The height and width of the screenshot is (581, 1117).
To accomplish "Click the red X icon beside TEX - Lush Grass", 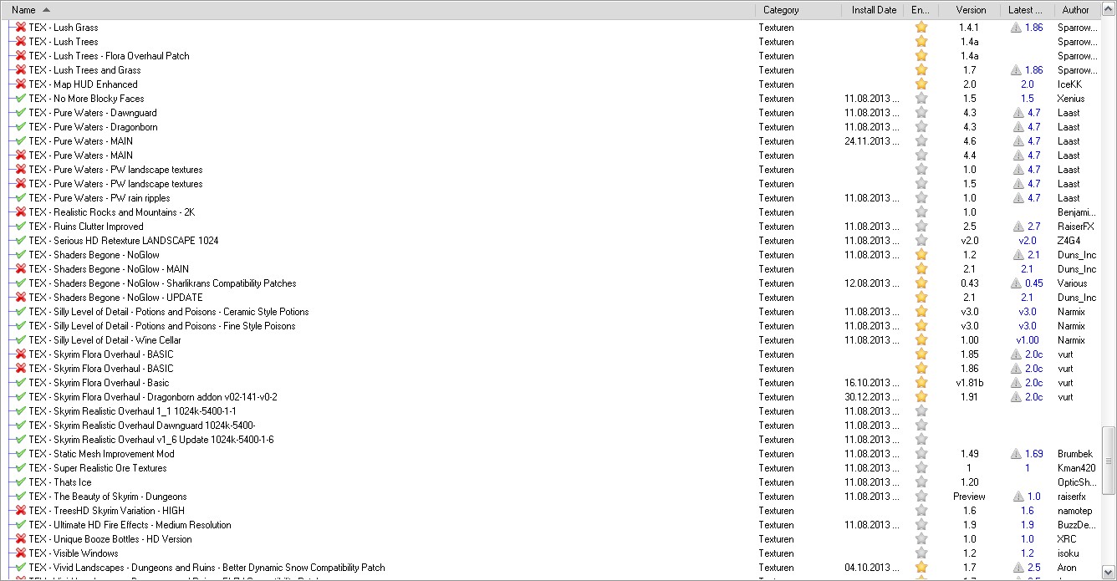I will 21,28.
